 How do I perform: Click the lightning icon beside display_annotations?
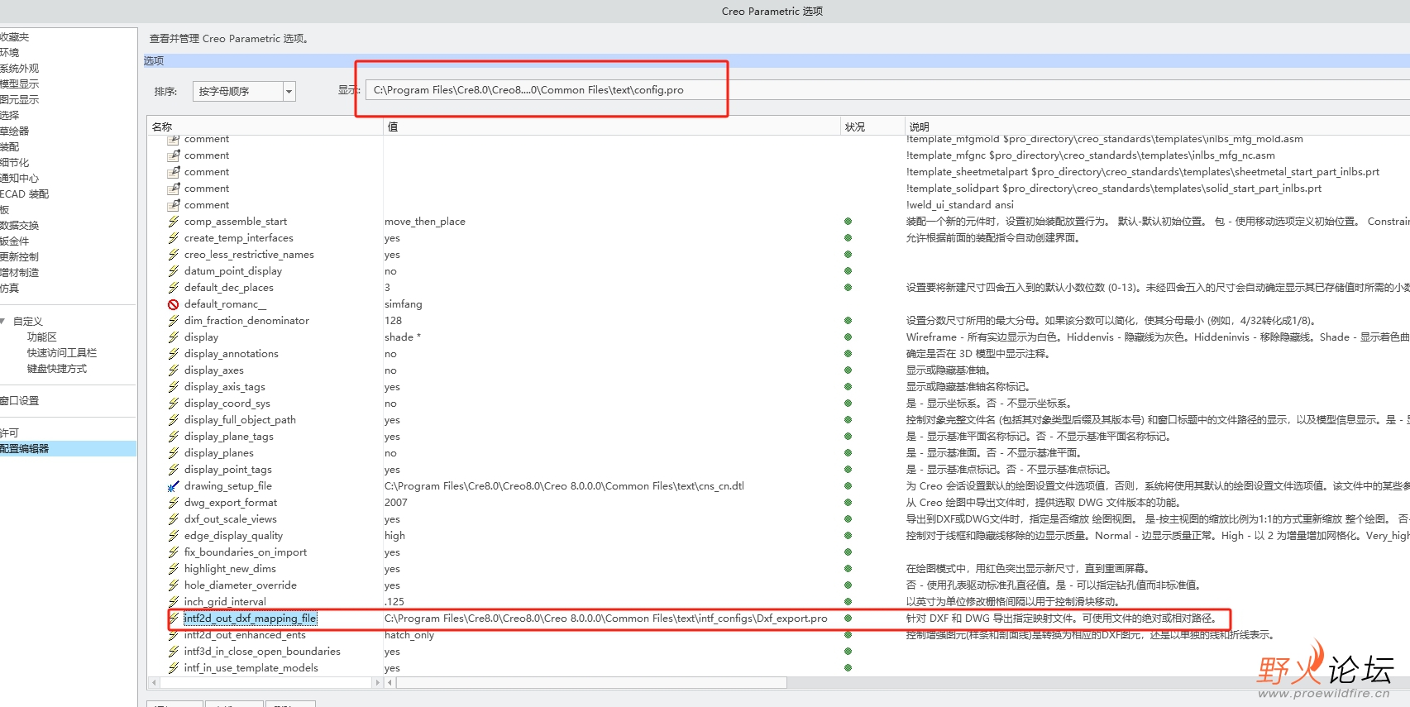174,354
